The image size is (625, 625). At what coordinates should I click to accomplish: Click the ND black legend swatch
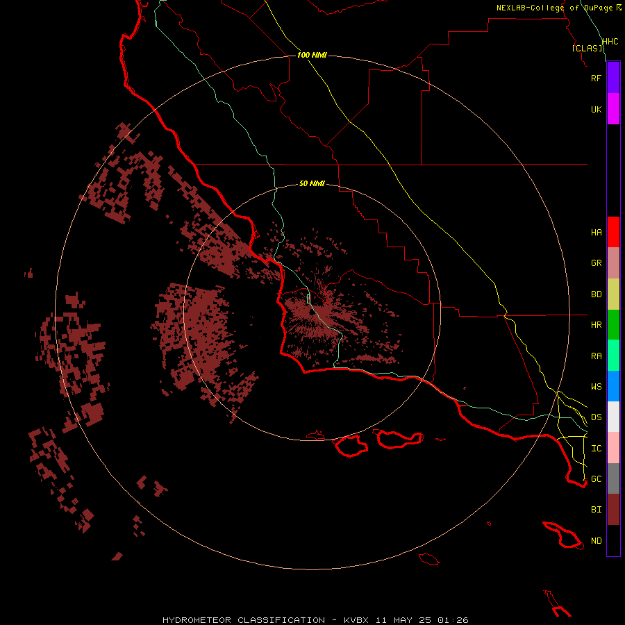pyautogui.click(x=613, y=540)
